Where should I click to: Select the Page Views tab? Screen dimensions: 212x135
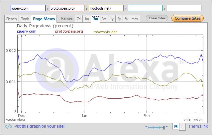point(44,19)
